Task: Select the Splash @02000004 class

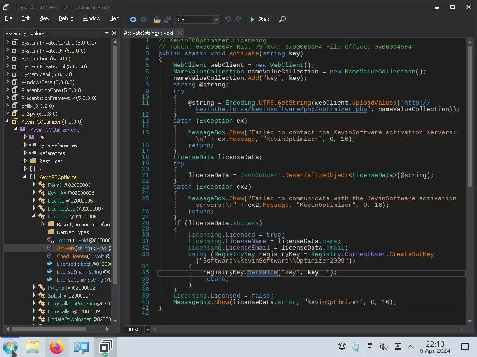Action: coord(69,296)
